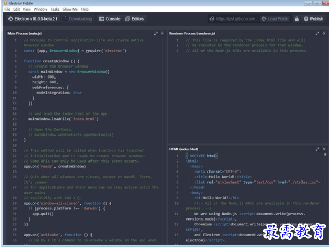Open the Help menu
The width and height of the screenshot is (329, 248).
[85, 9]
